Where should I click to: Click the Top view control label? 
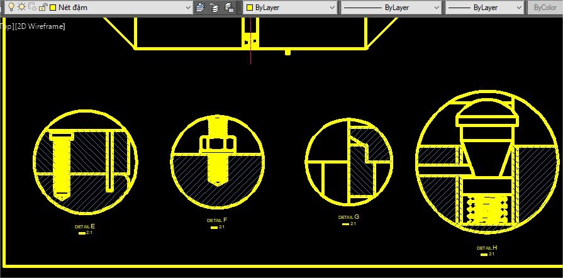pos(7,26)
